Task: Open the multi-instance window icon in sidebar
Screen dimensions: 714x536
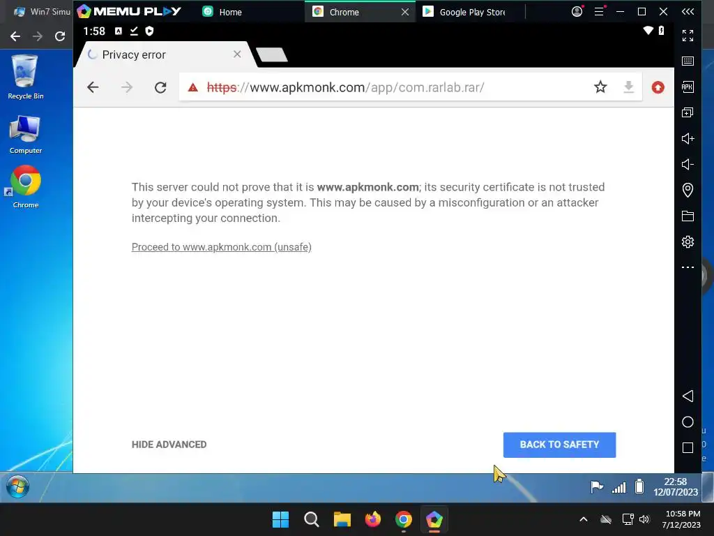Action: [688, 112]
